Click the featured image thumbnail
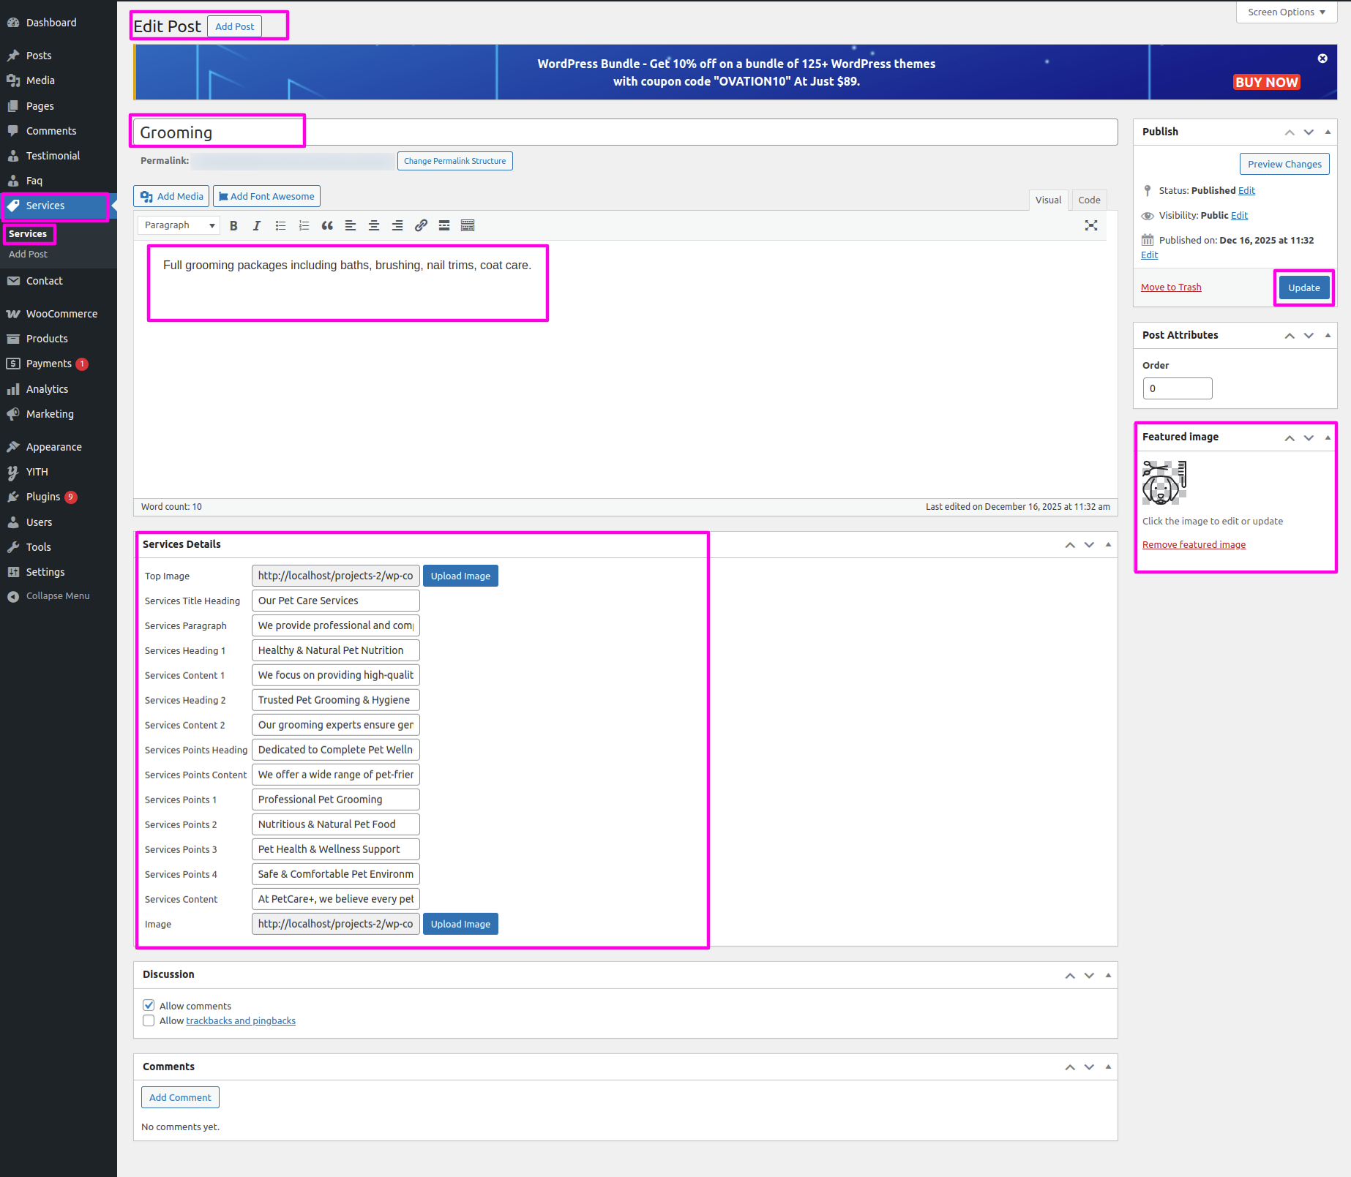 1164,483
